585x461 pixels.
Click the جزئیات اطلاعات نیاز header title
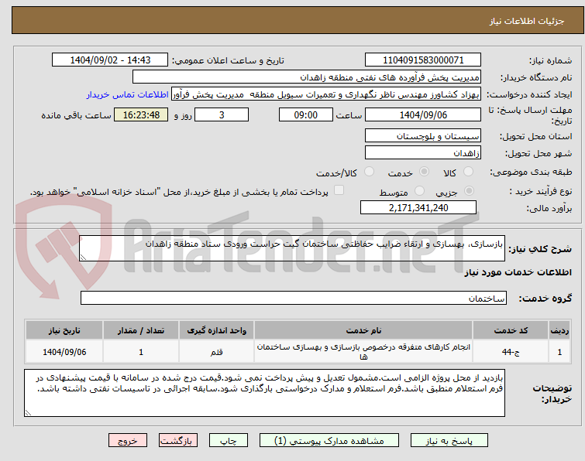point(526,21)
